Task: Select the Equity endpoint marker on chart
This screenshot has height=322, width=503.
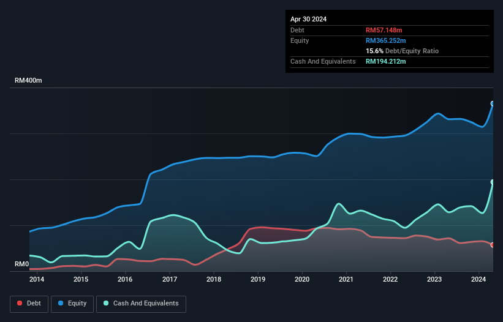Action: [x=493, y=103]
